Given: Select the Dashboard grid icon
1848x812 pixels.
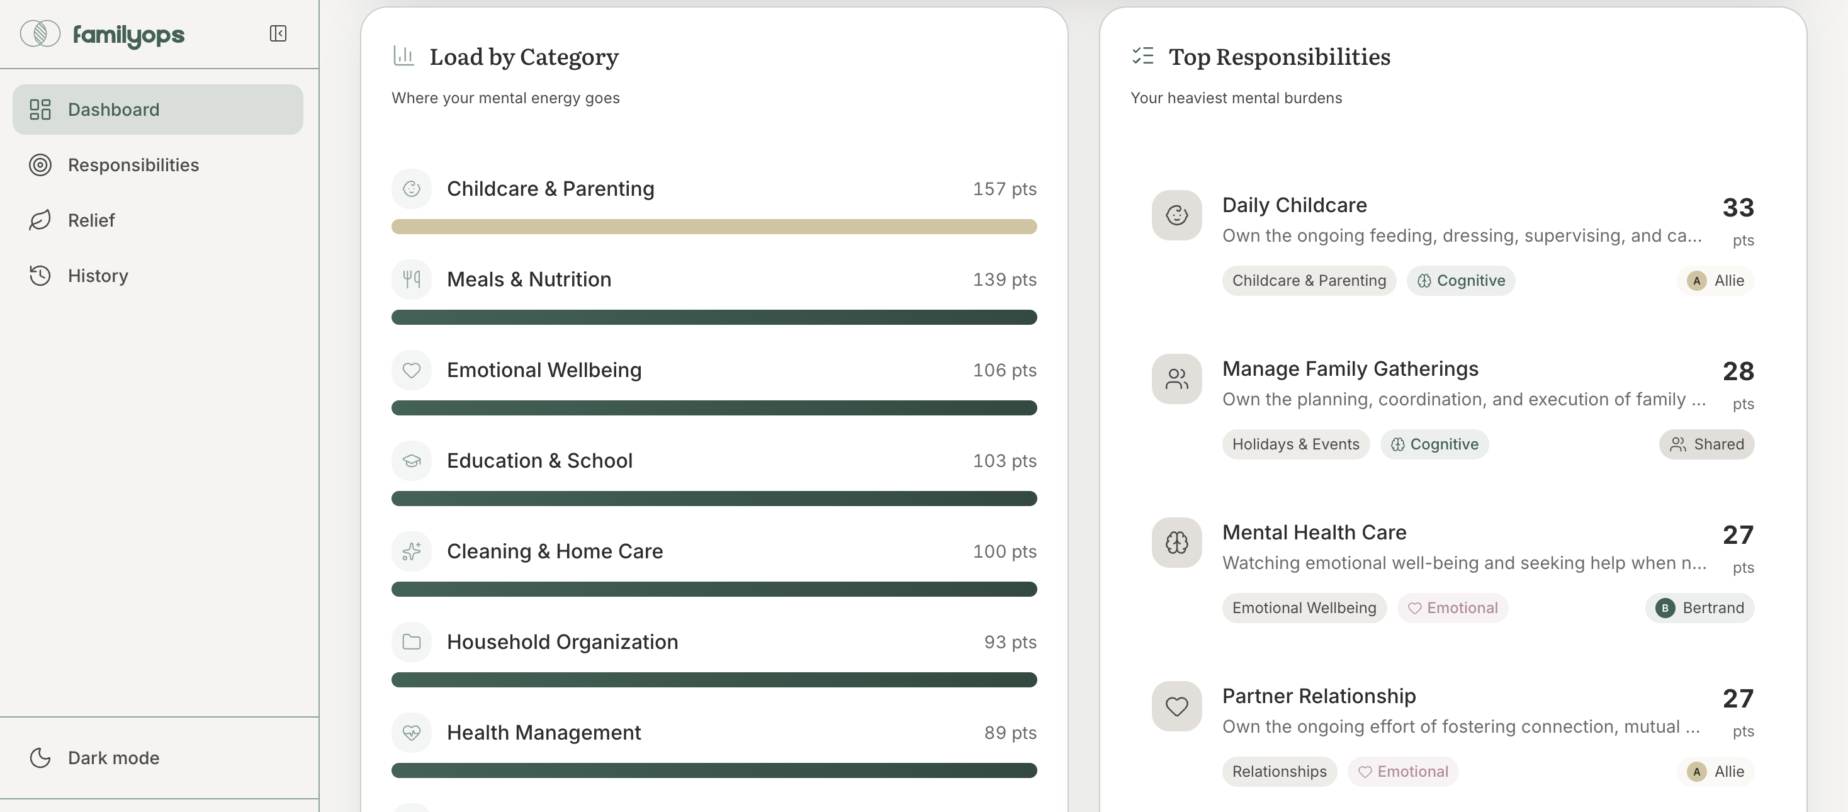Looking at the screenshot, I should click(x=40, y=109).
